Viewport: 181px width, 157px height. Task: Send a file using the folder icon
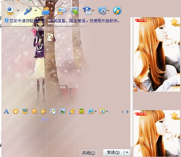(46, 11)
